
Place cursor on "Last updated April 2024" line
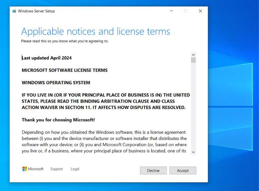pyautogui.click(x=47, y=58)
